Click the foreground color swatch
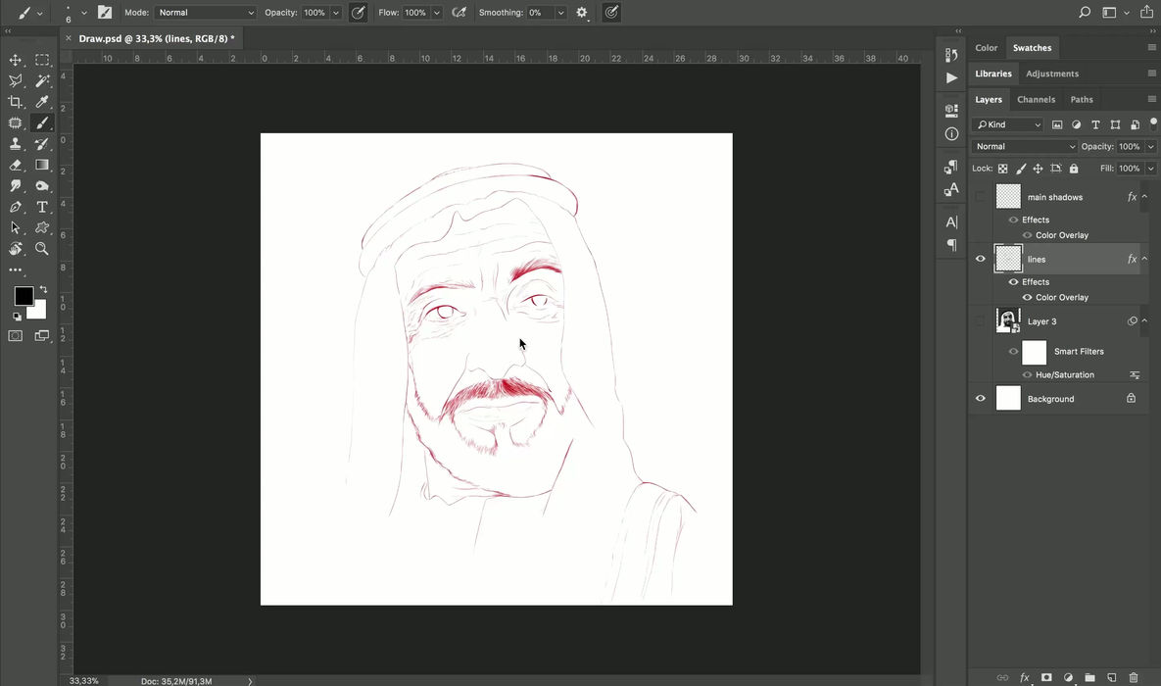Viewport: 1161px width, 686px height. point(24,295)
